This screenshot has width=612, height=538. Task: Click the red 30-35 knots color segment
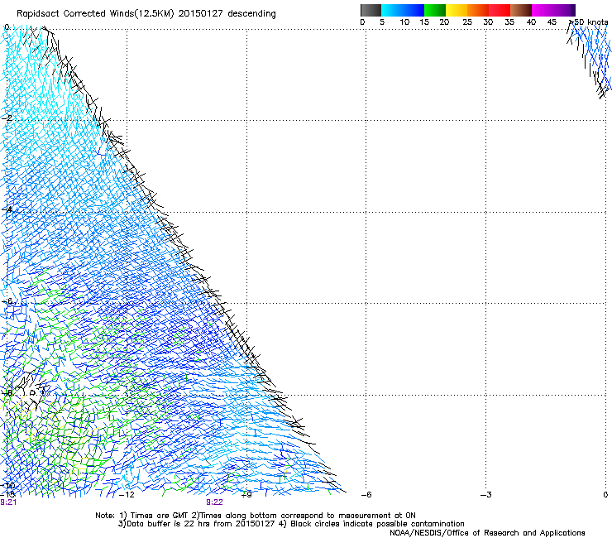point(500,10)
